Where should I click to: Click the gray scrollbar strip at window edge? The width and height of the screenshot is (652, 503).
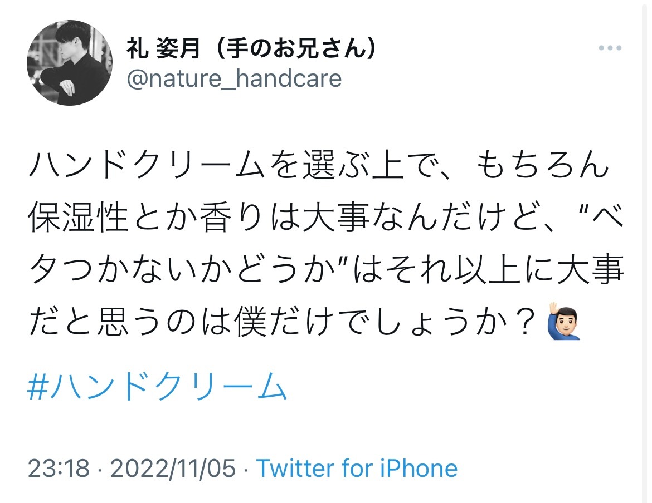click(x=645, y=251)
